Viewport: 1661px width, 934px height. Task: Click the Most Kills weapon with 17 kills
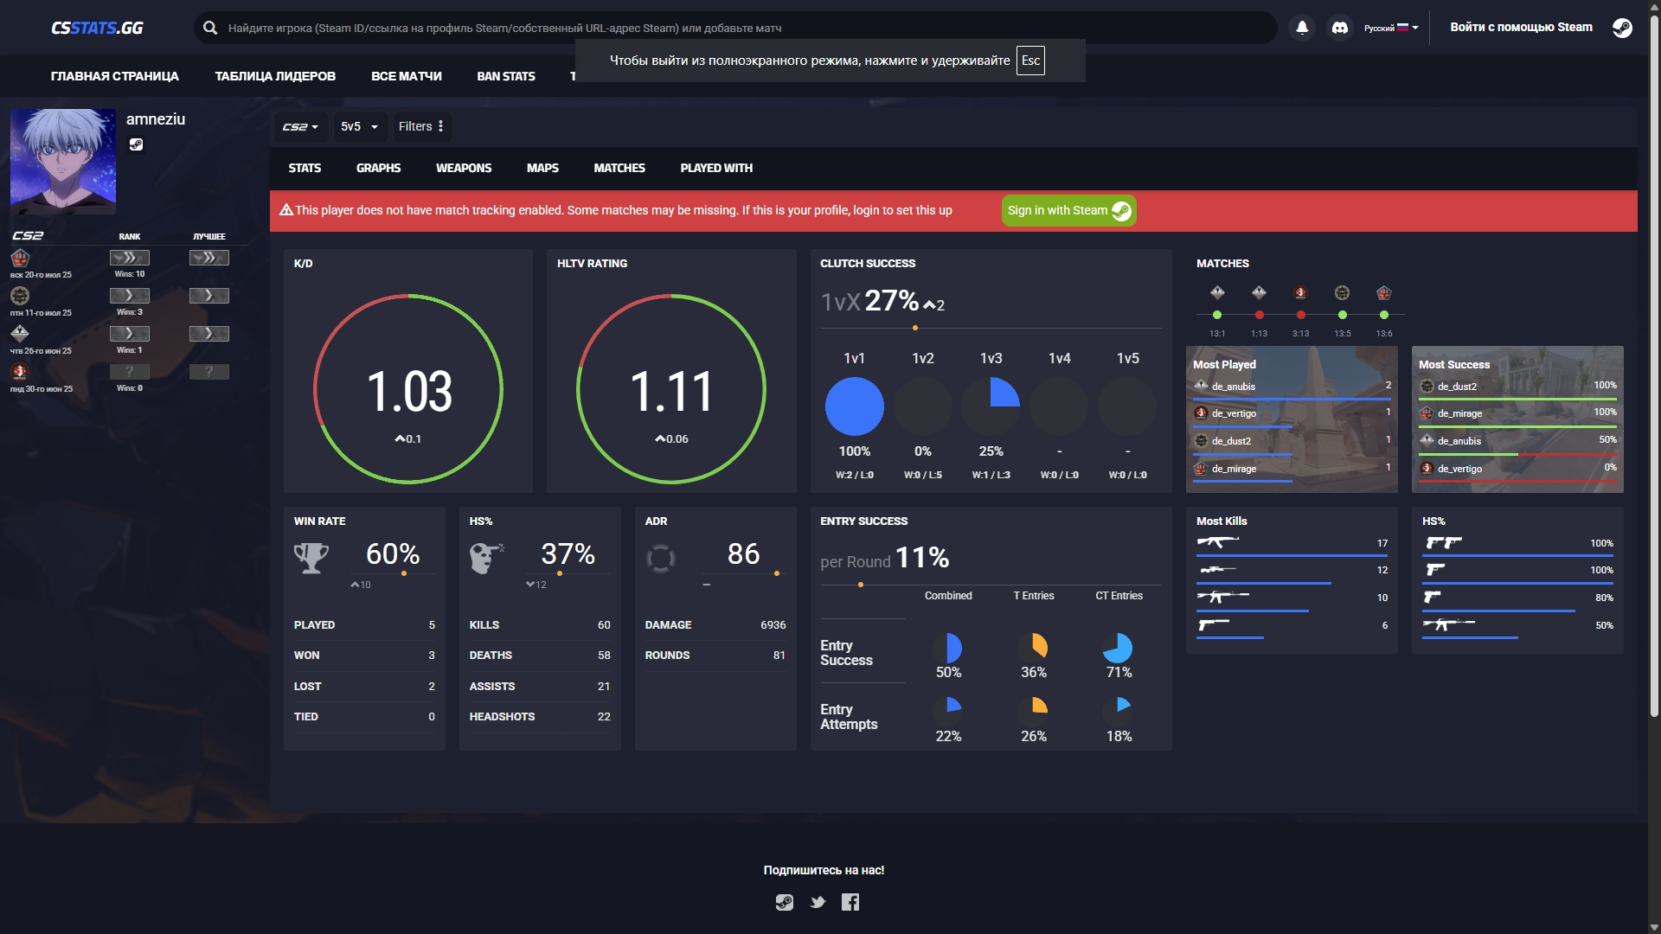(1217, 542)
